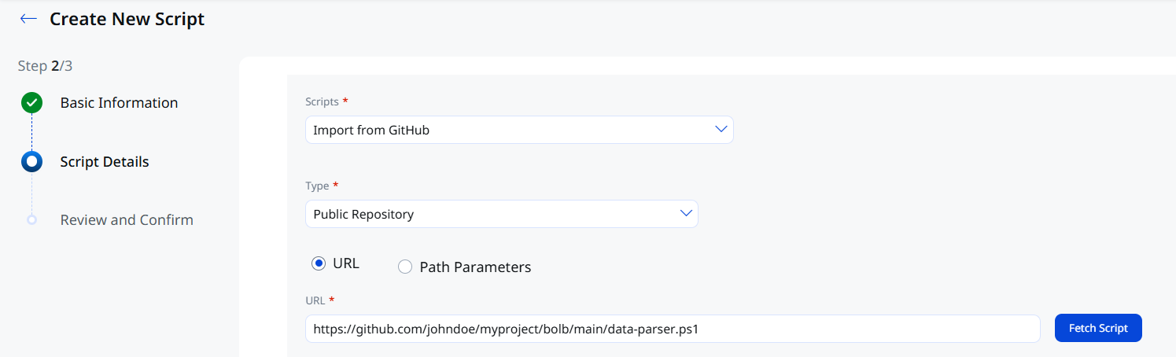
Task: Click the Scripts required field label
Action: pyautogui.click(x=326, y=102)
